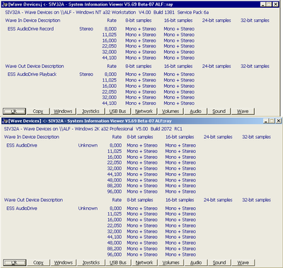Click 16-bit samples header of 2K Wave Out
This screenshot has width=283, height=268.
pos(180,200)
